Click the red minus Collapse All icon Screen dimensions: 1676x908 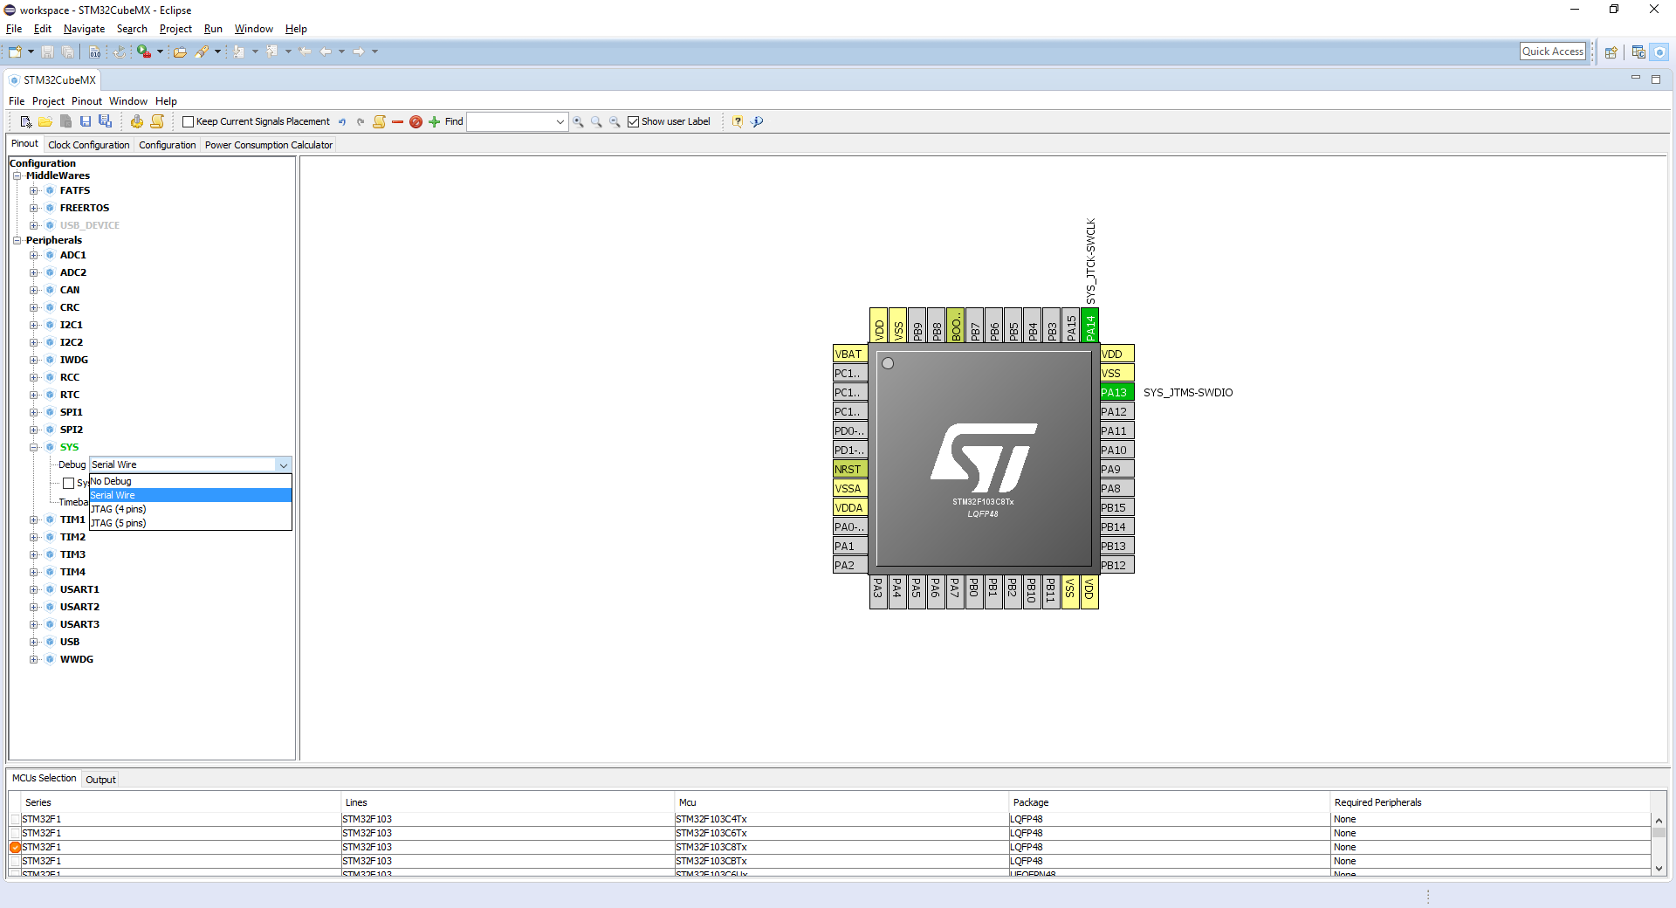(398, 121)
